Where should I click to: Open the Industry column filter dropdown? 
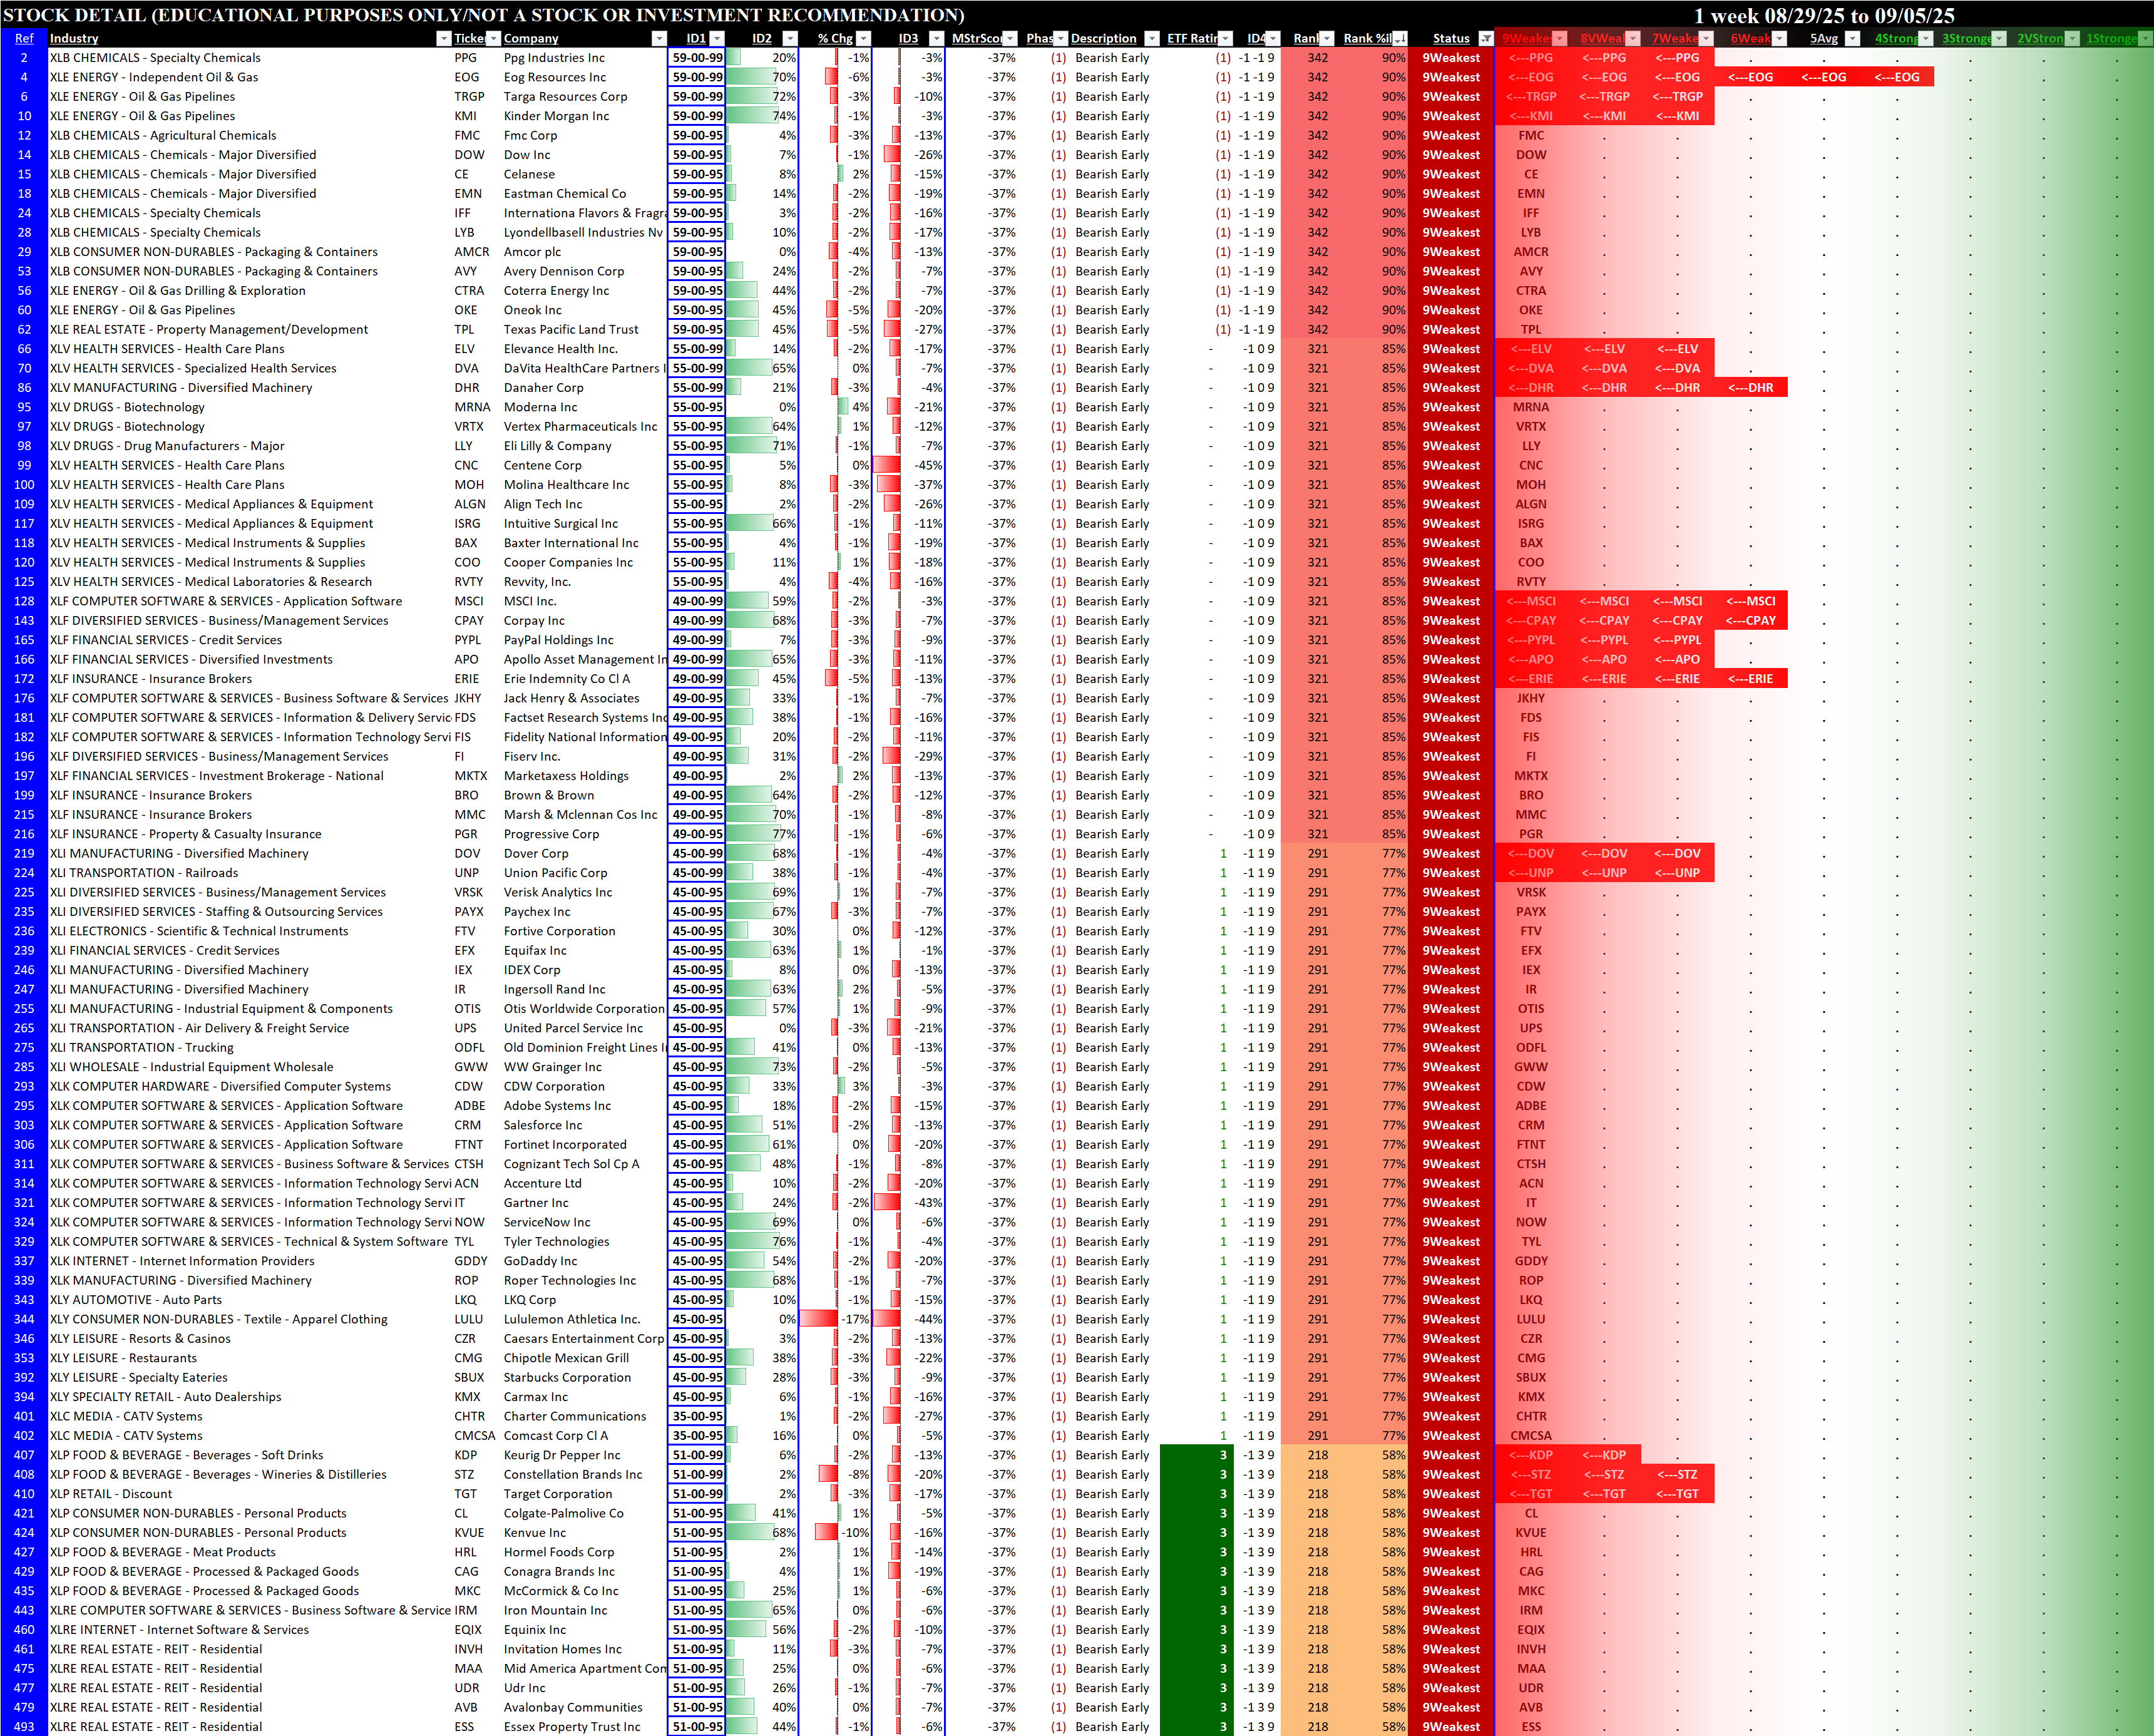click(x=443, y=38)
